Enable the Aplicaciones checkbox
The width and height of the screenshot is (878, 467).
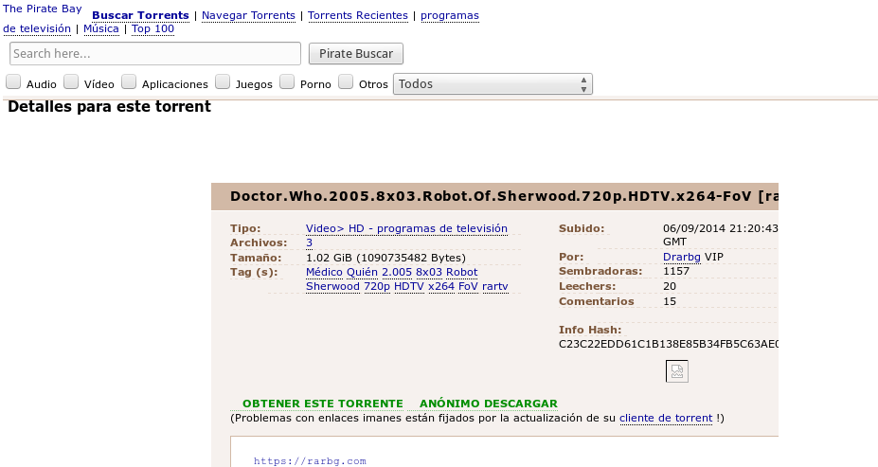[x=129, y=82]
